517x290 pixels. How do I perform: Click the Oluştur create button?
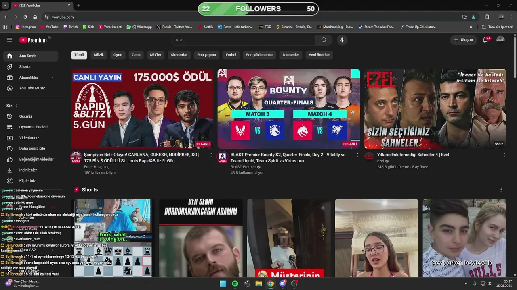click(x=463, y=40)
